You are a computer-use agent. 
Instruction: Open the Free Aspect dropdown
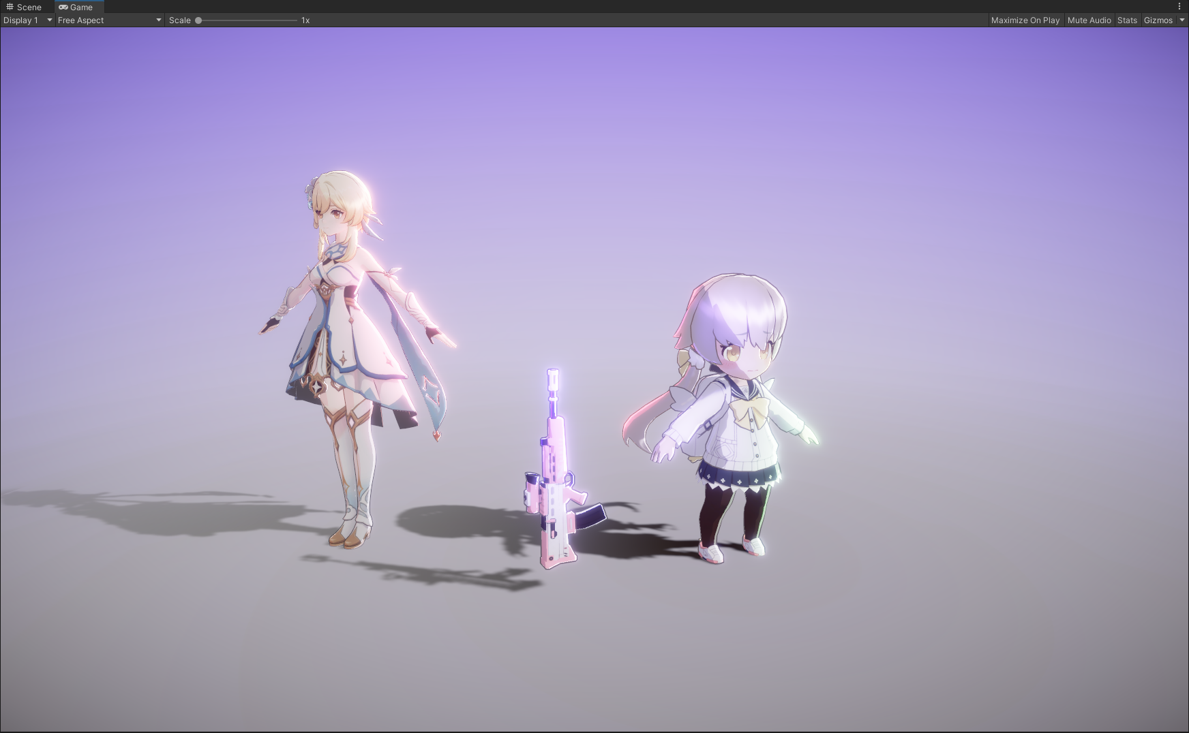tap(109, 20)
